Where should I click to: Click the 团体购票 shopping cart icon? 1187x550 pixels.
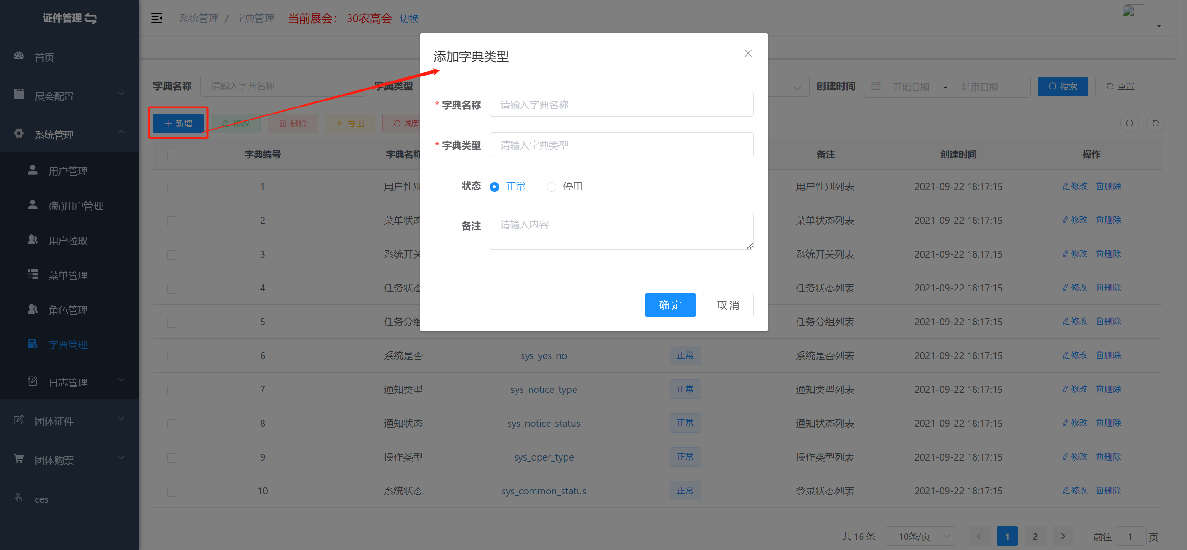(x=19, y=459)
